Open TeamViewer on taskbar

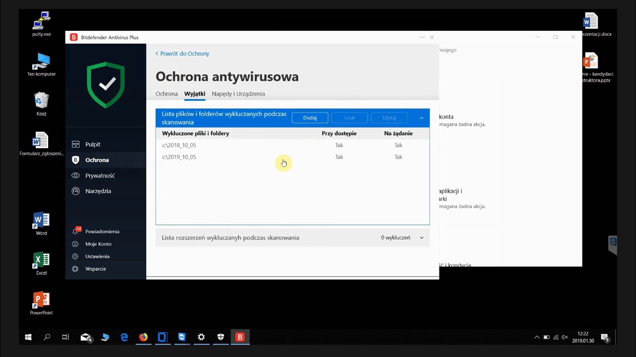[x=182, y=337]
